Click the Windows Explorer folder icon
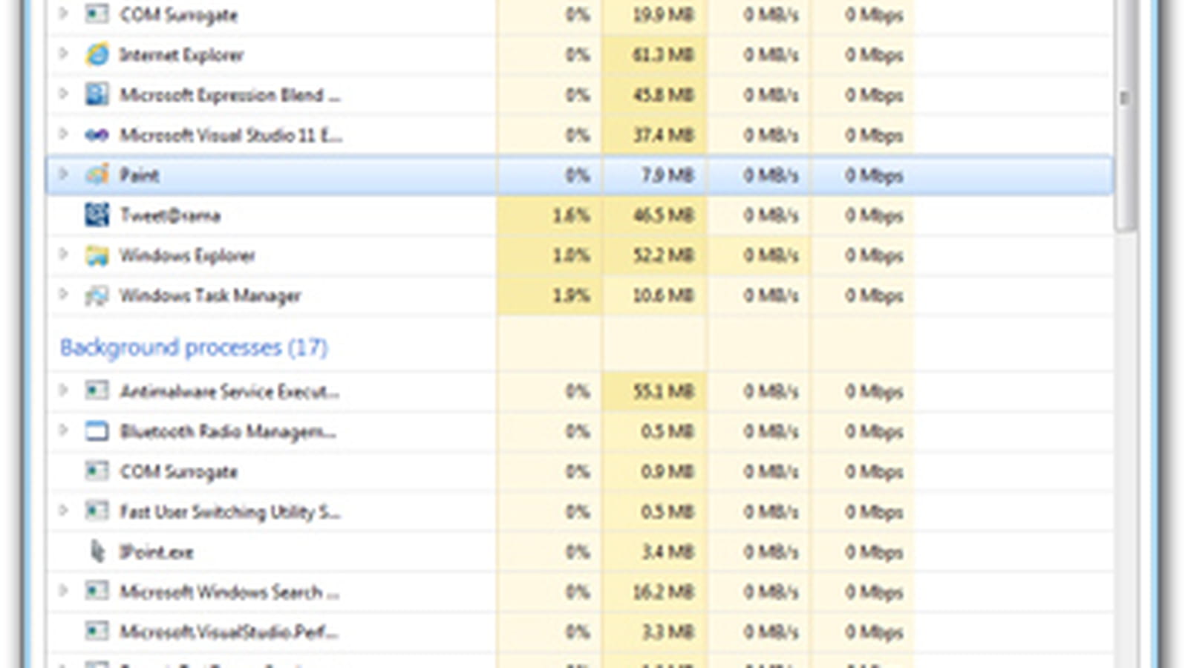1188x668 pixels. pos(97,255)
